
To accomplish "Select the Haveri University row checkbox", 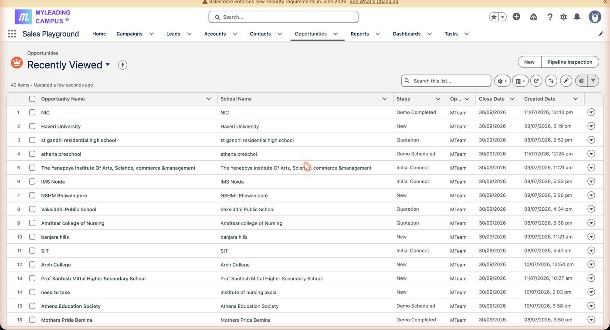I will [x=32, y=126].
